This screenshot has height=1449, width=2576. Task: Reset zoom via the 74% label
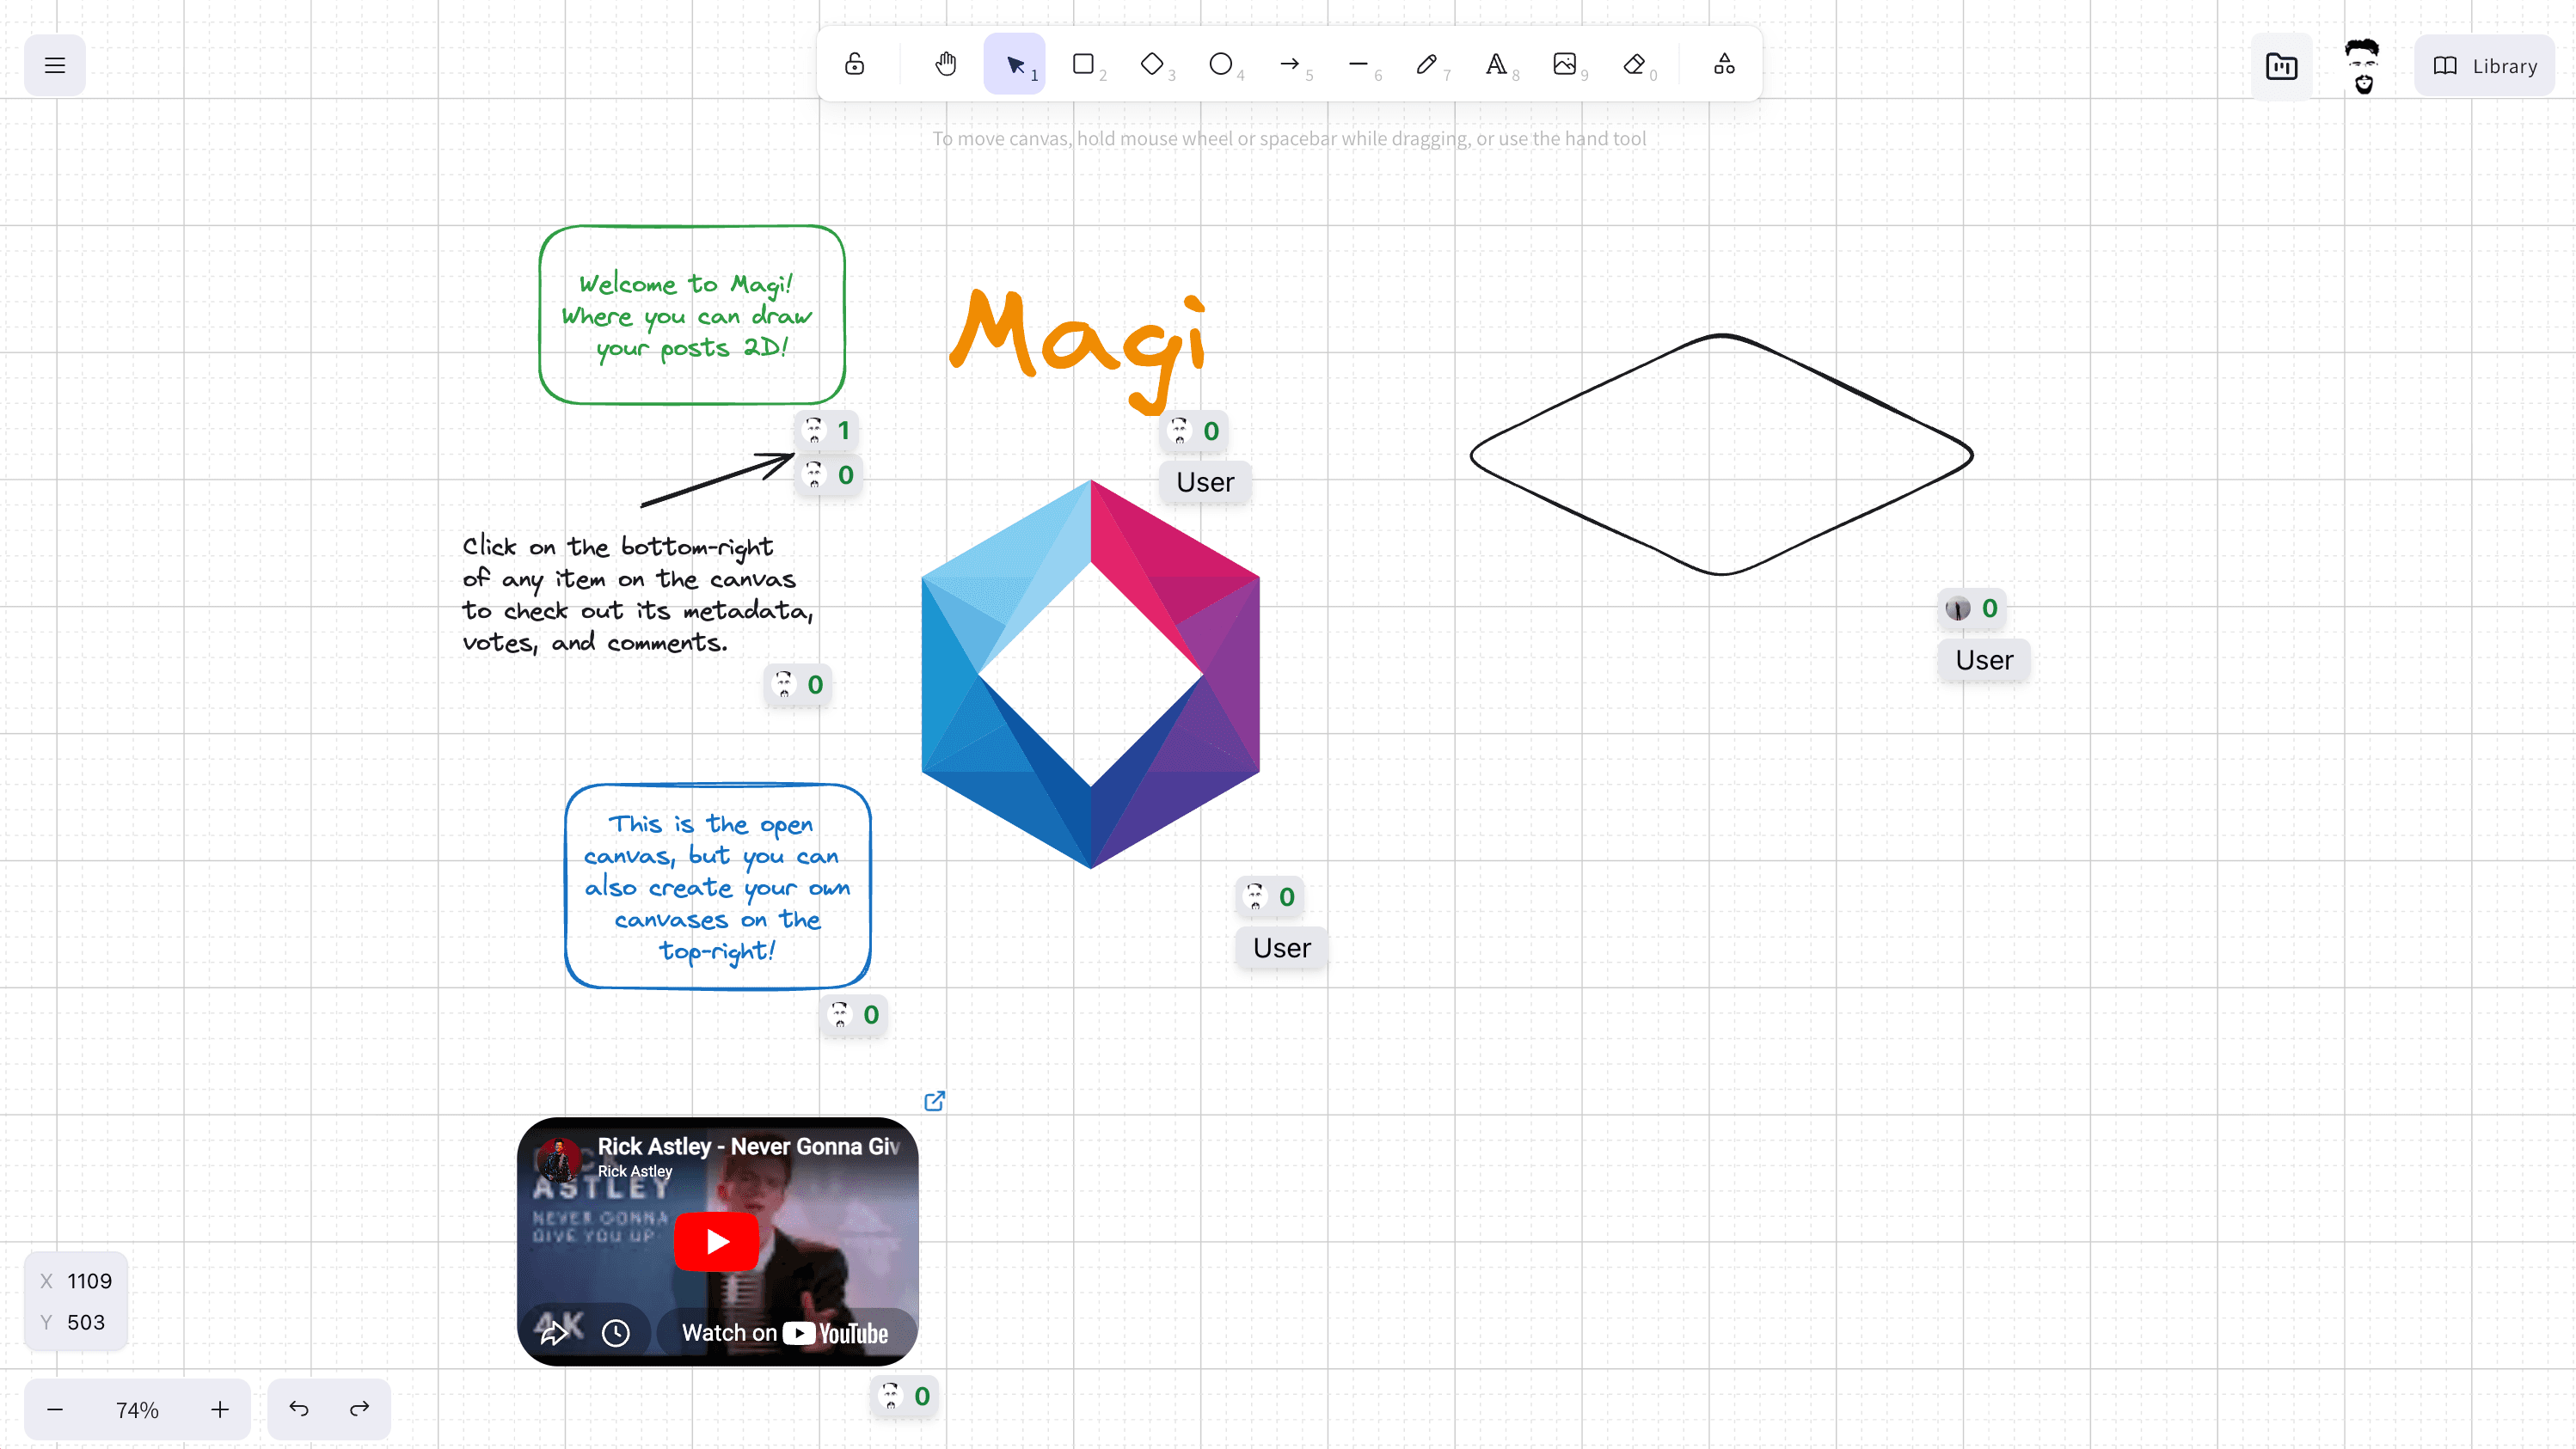tap(137, 1410)
